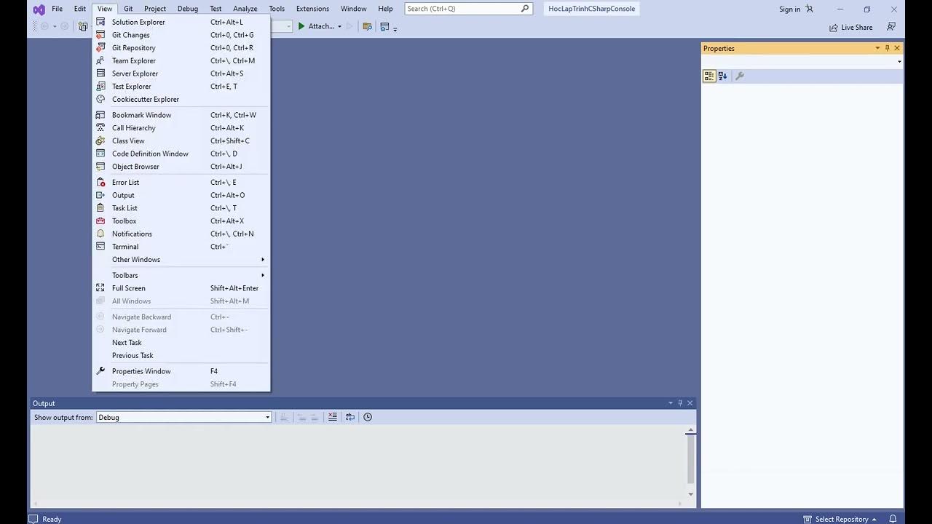This screenshot has height=524, width=932.
Task: Toggle auto-hide pin on Output panel
Action: tap(680, 403)
